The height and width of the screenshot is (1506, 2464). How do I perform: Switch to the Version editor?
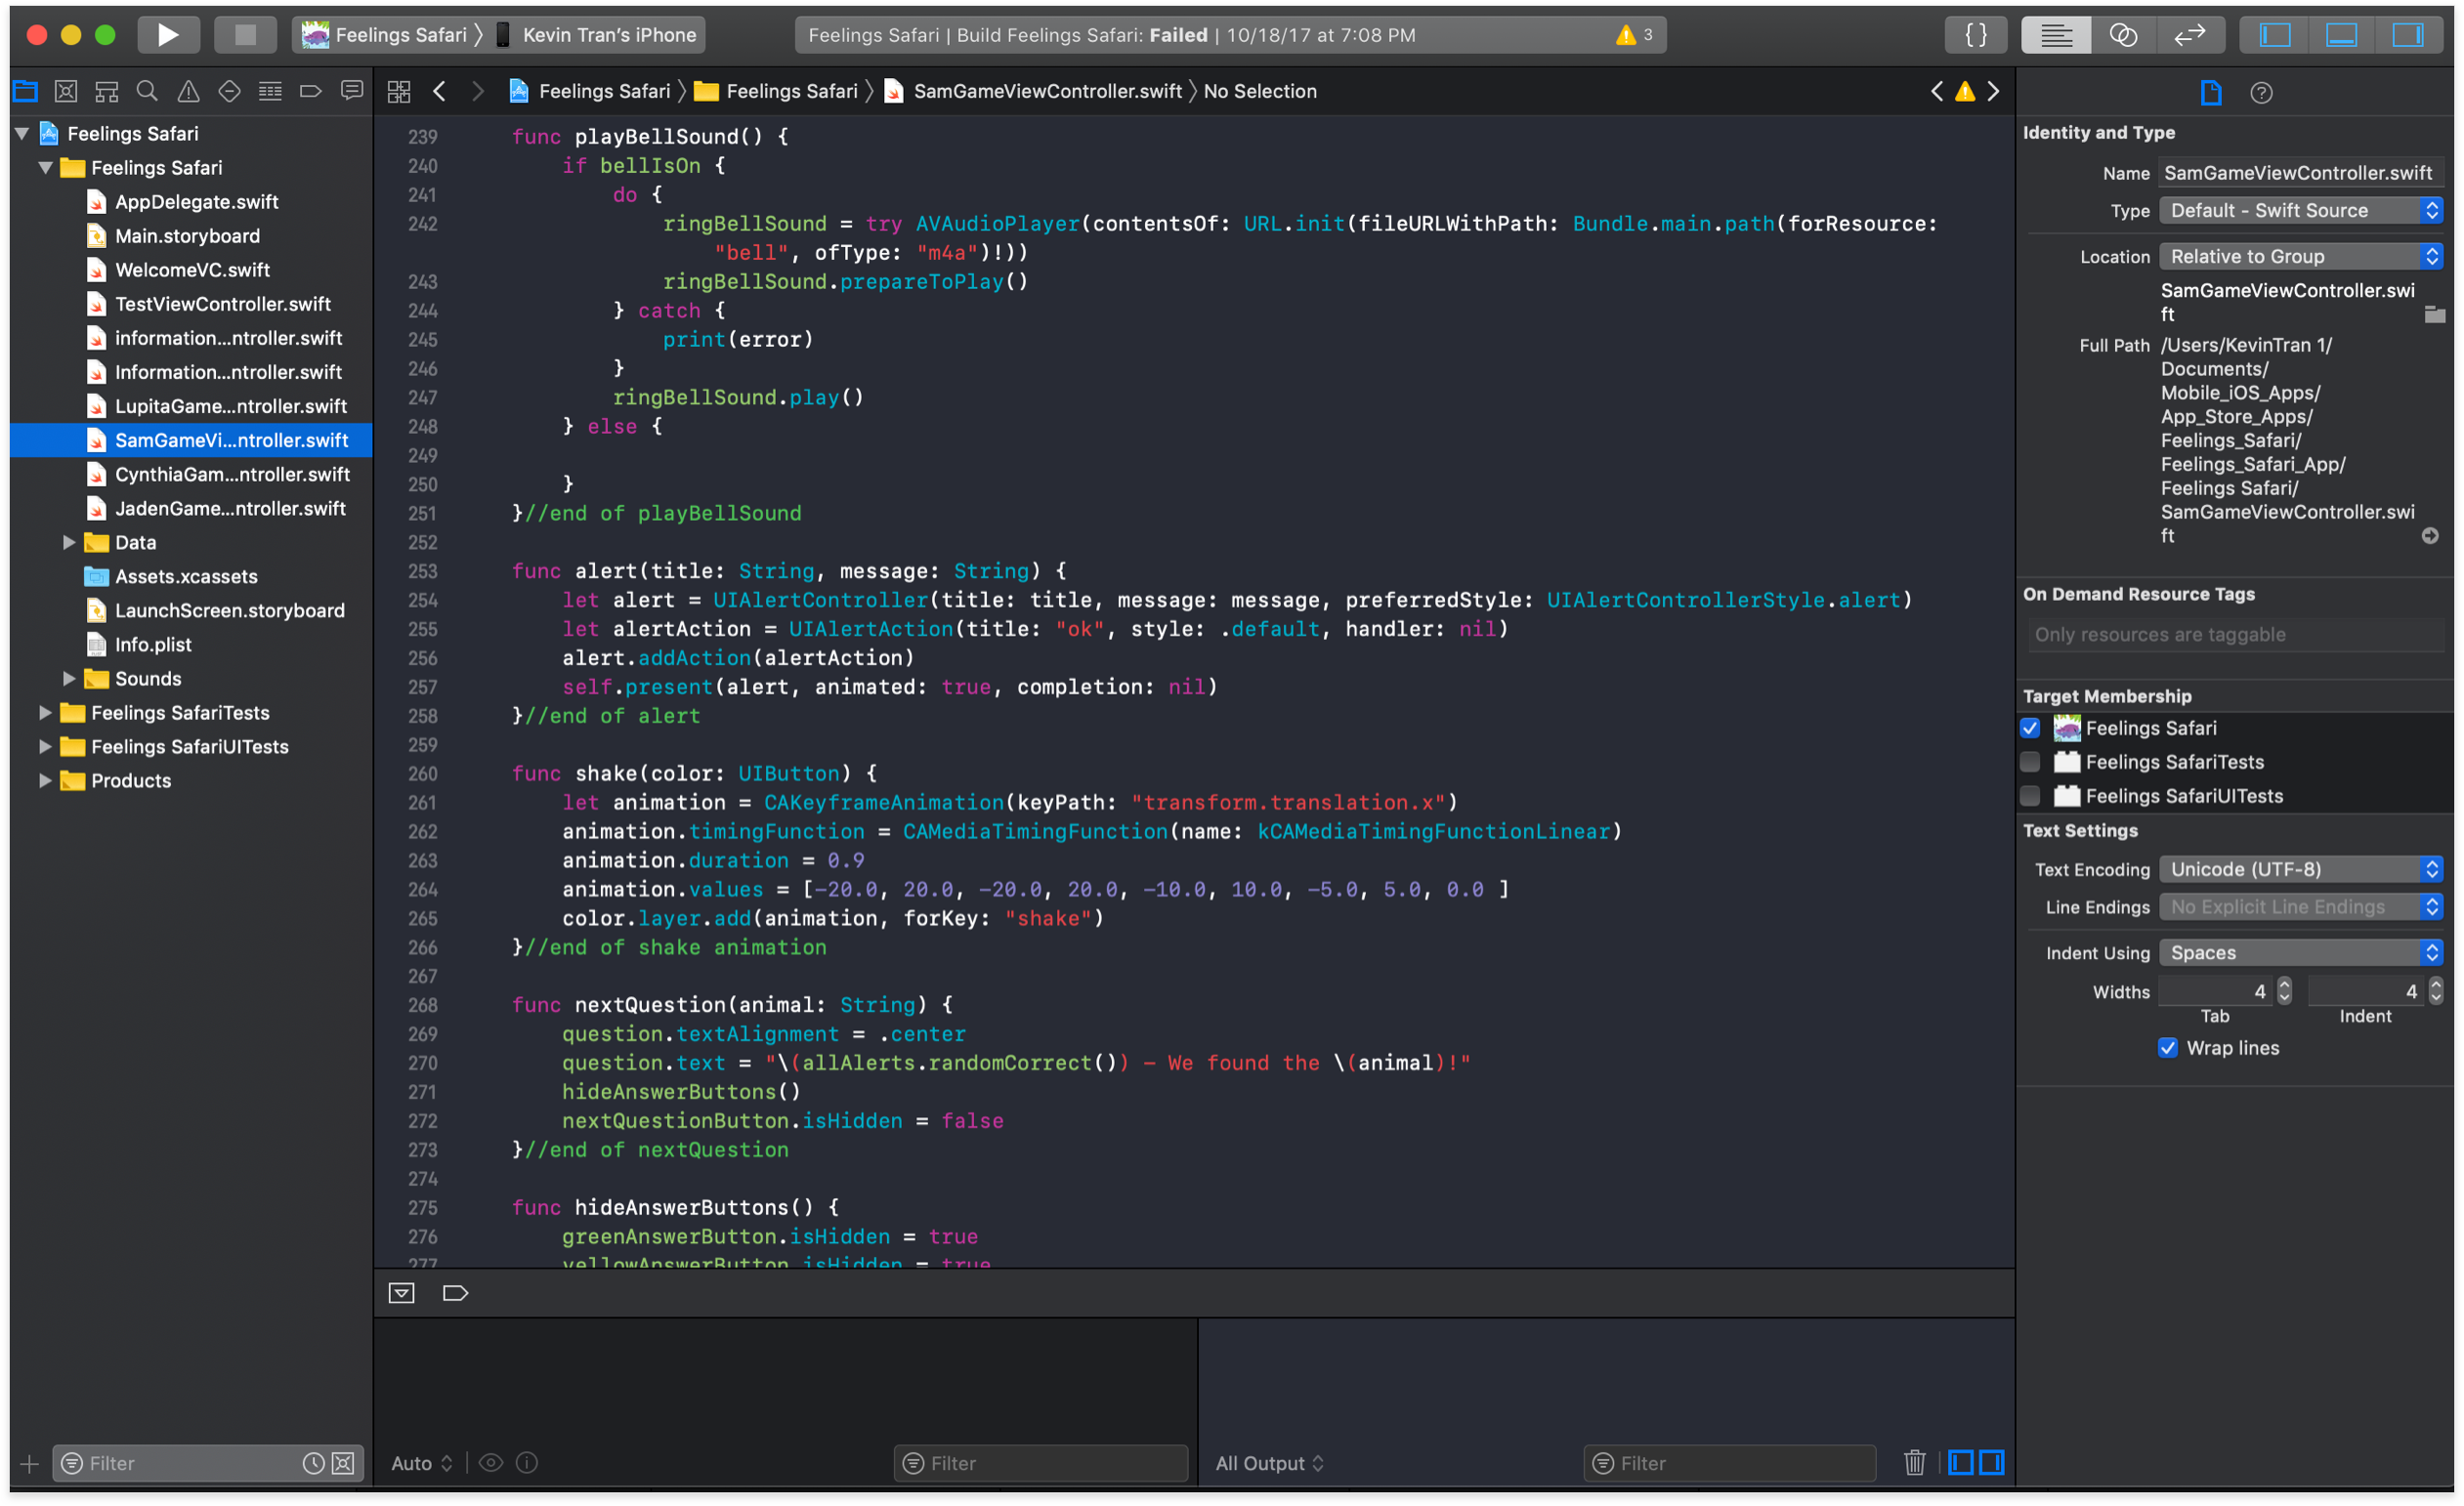pos(2190,35)
